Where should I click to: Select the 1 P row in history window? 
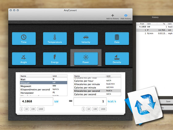pos(154,30)
